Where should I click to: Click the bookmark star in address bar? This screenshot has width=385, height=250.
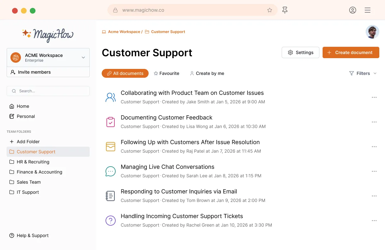(270, 10)
